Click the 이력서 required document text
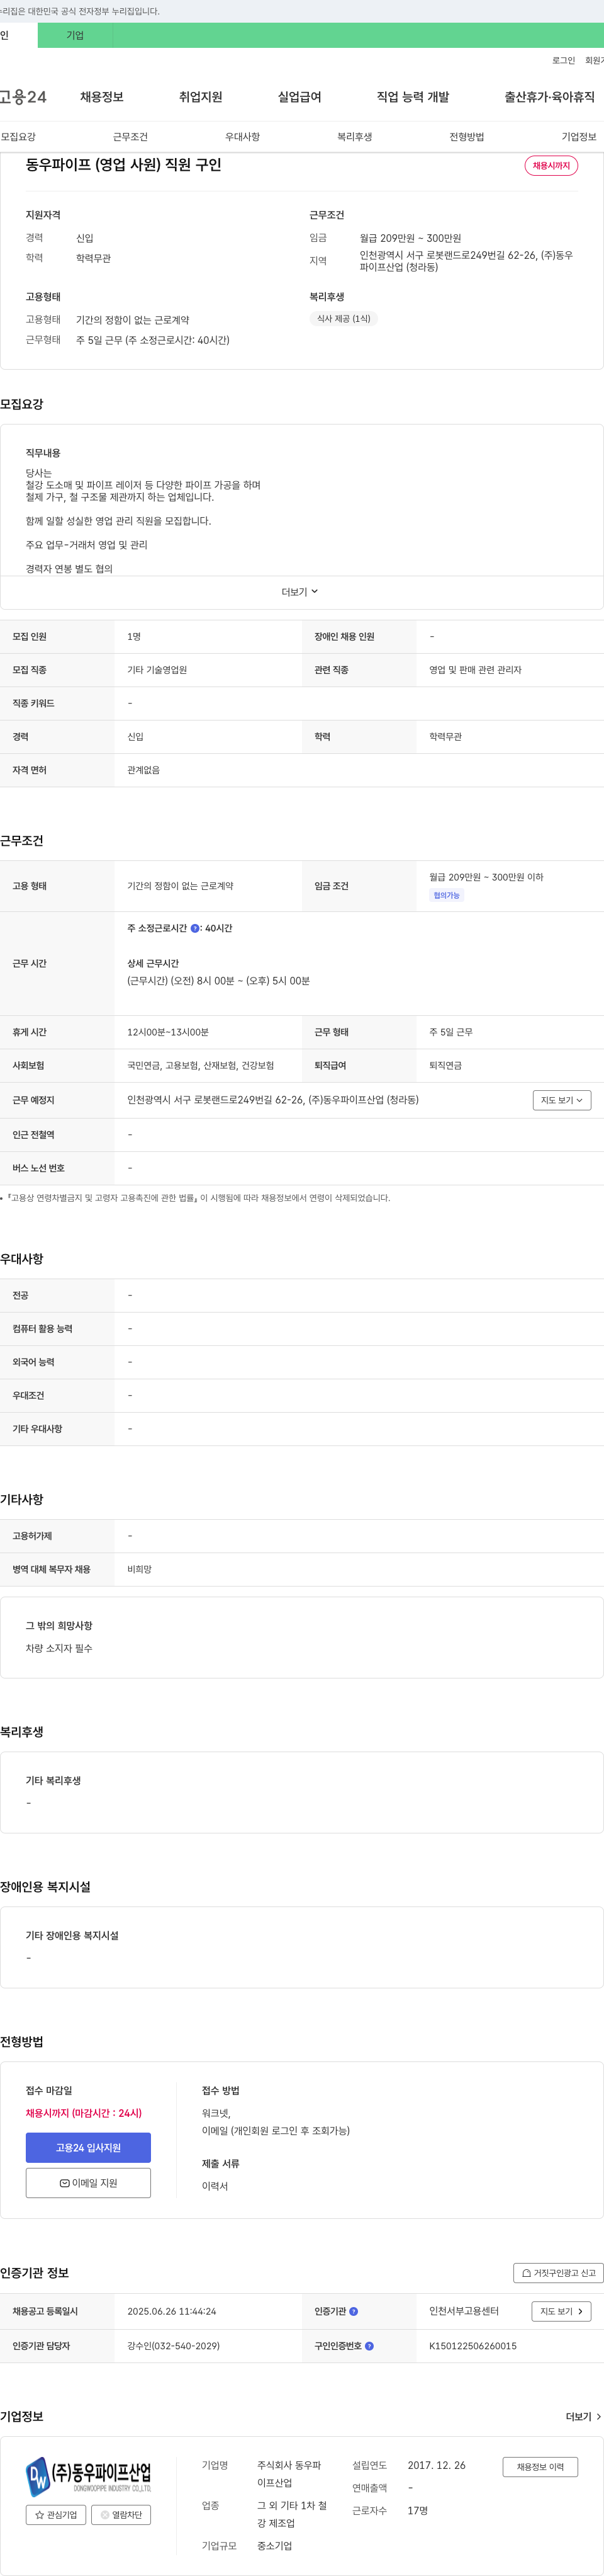This screenshot has height=2576, width=604. click(x=215, y=2186)
